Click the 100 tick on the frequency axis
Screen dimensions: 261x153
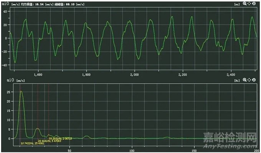point(132,146)
